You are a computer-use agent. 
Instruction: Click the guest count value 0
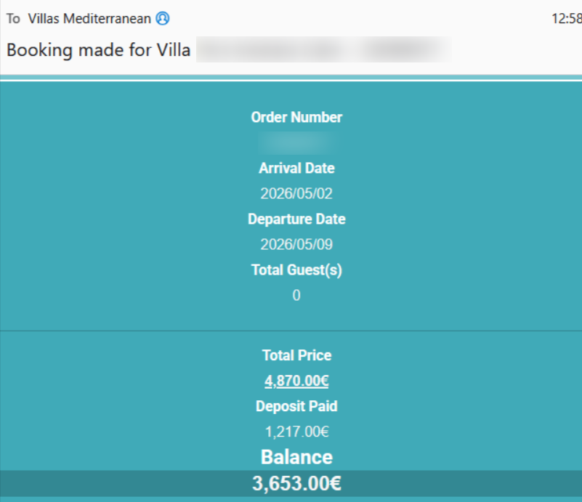pos(296,295)
